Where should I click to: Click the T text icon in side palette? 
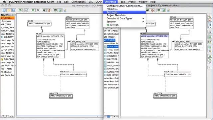click(210, 68)
